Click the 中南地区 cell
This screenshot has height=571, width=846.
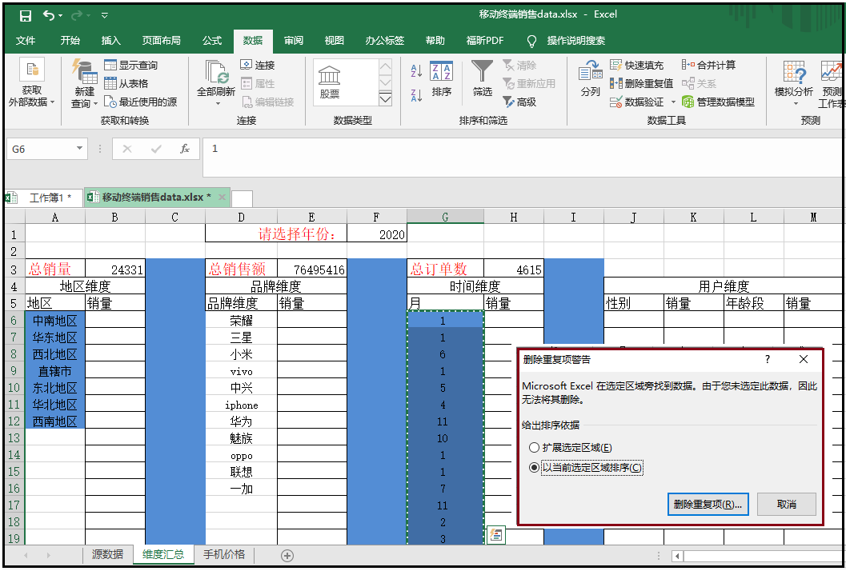55,320
